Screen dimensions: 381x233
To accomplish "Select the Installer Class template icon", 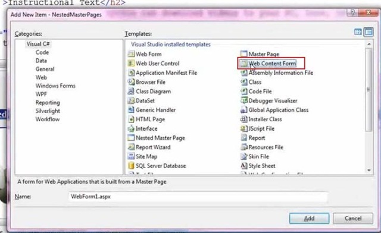I will coord(243,119).
